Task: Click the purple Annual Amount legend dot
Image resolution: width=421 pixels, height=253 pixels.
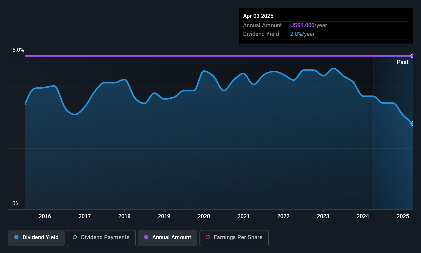Action: pyautogui.click(x=146, y=237)
